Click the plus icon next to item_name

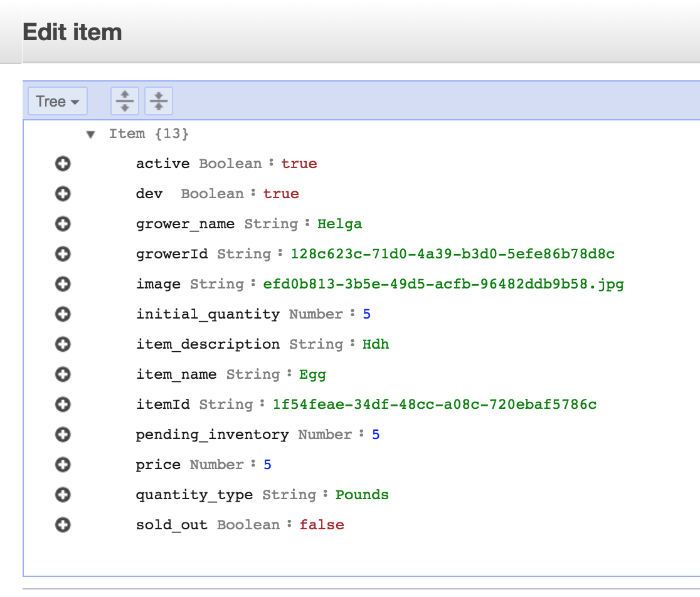coord(63,374)
